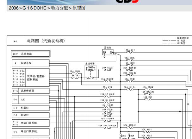Click the 20A SRF/D-LOCK fuse label
Viewport: 192px width, 139px height.
[x=107, y=126]
